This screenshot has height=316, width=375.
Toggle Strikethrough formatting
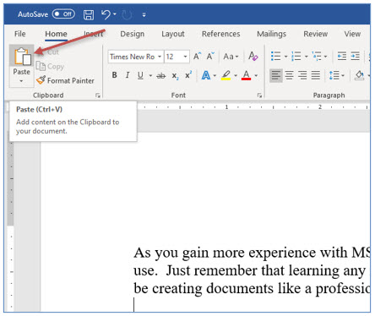[x=161, y=75]
